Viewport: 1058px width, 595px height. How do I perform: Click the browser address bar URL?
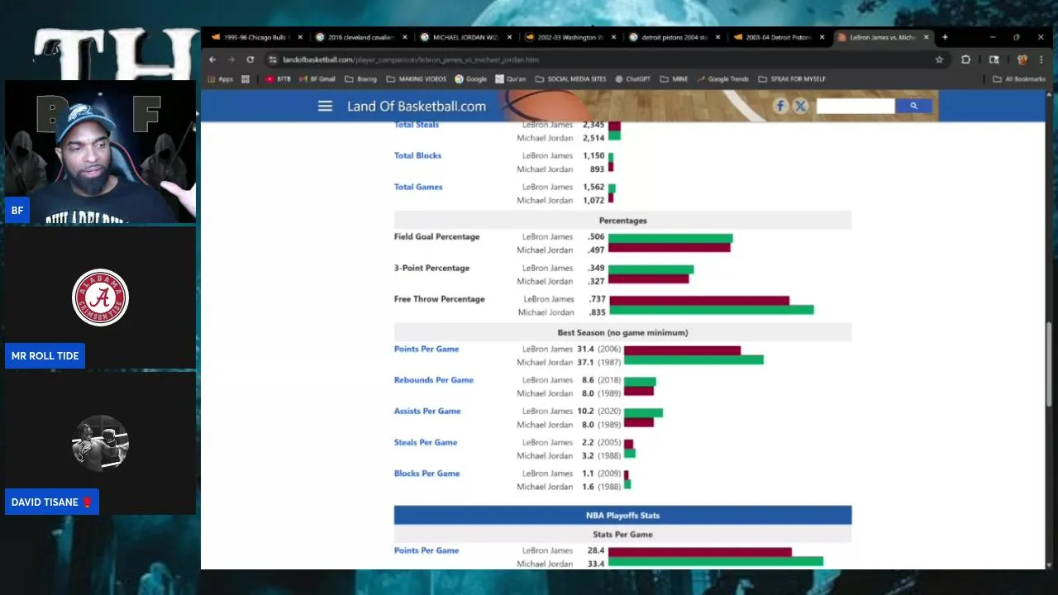pos(411,59)
